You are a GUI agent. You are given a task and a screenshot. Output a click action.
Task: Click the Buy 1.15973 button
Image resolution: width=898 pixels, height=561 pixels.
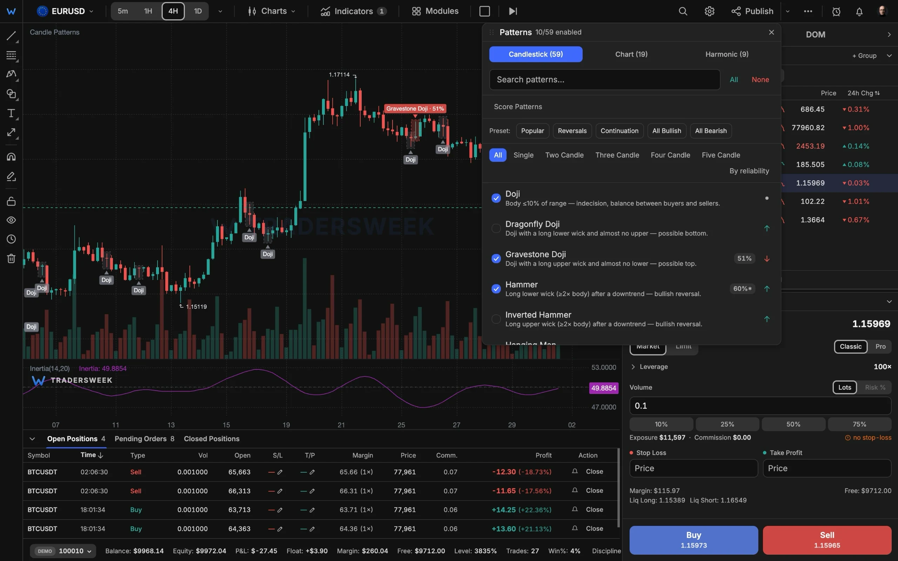click(x=693, y=540)
